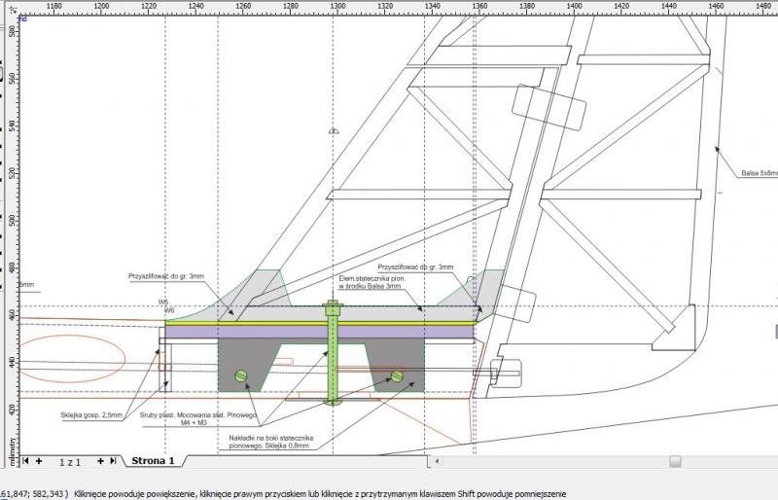Select the right slotted screw head
This screenshot has height=500, width=778.
pos(397,376)
